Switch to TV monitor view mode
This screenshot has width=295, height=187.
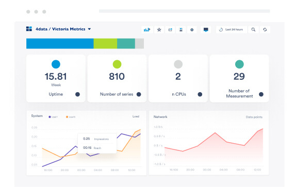click(x=206, y=30)
